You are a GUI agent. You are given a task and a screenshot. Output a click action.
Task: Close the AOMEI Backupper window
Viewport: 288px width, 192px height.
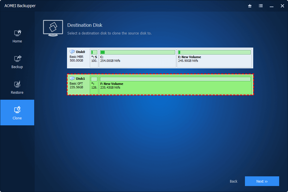[282, 6]
